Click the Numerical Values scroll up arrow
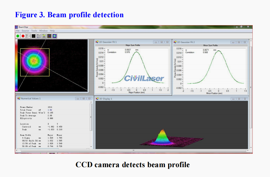 coord(91,102)
